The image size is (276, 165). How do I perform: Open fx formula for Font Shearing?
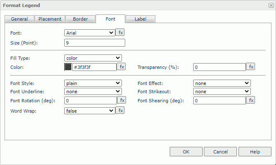pyautogui.click(x=250, y=100)
